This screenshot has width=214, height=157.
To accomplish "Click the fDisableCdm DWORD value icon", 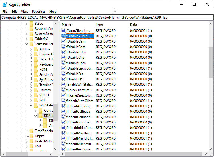I will tap(64, 52).
